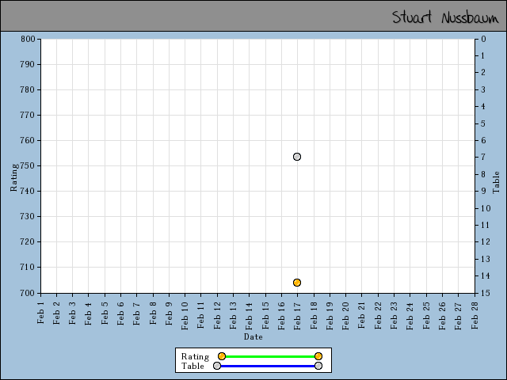Viewport: 507px width, 380px height.
Task: Click the blue Table line in legend
Action: coord(268,366)
